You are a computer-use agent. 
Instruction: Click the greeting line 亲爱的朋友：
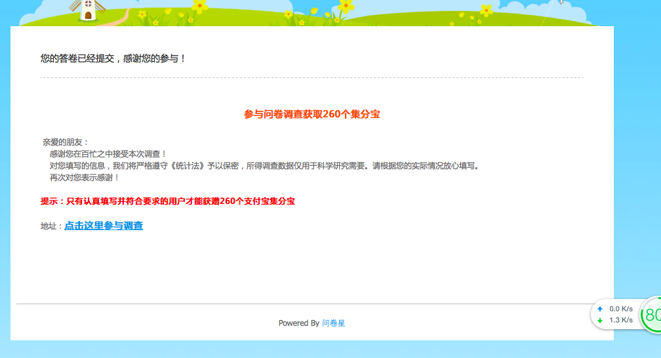coord(66,142)
